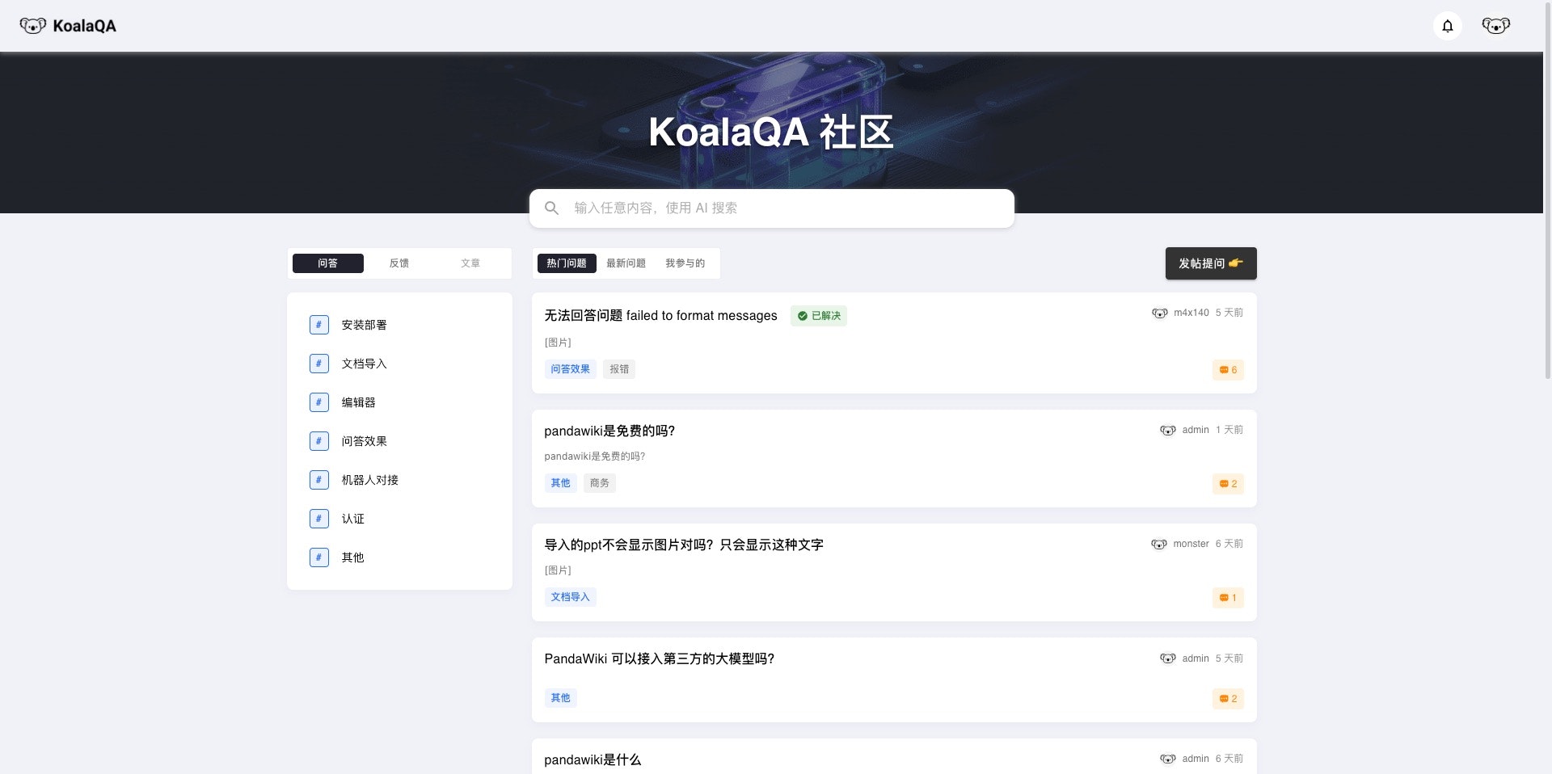Viewport: 1552px width, 774px height.
Task: Click the 报错 tag on the first question
Action: coord(618,369)
